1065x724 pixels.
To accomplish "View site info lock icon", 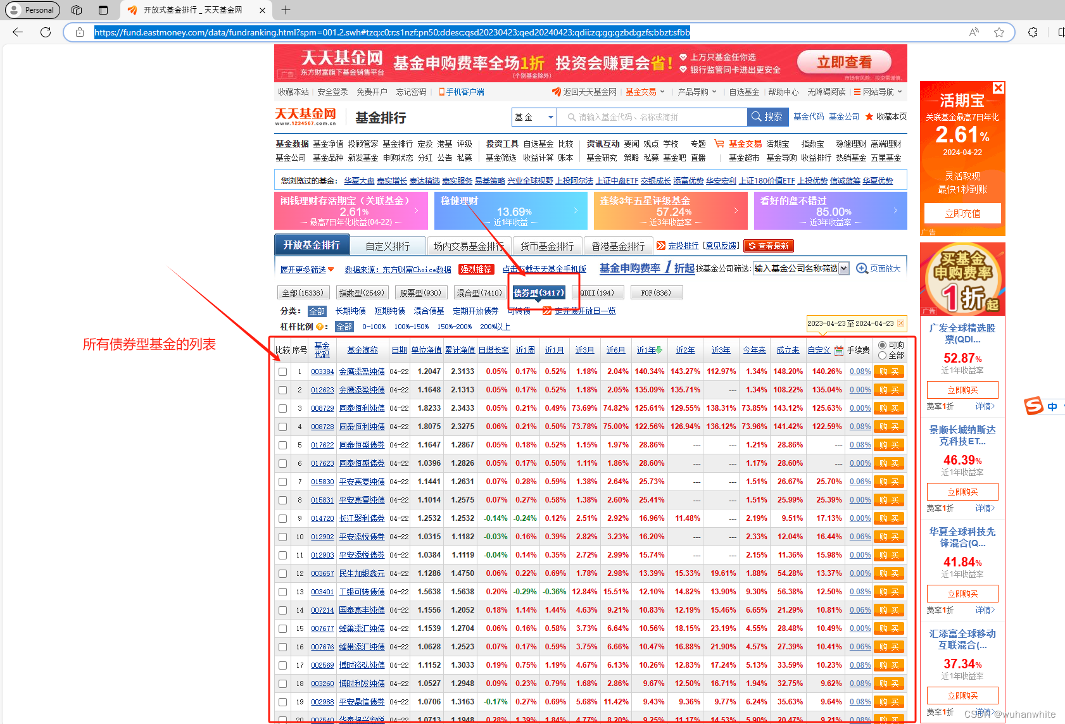I will click(80, 32).
